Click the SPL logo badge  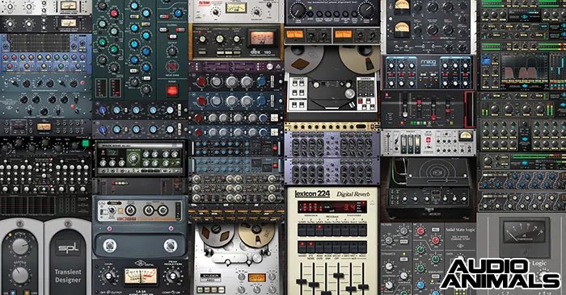[x=68, y=248]
